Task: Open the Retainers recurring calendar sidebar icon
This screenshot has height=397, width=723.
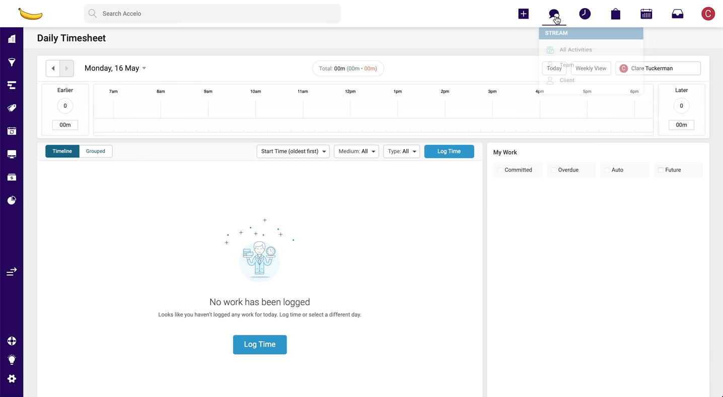Action: click(x=12, y=131)
